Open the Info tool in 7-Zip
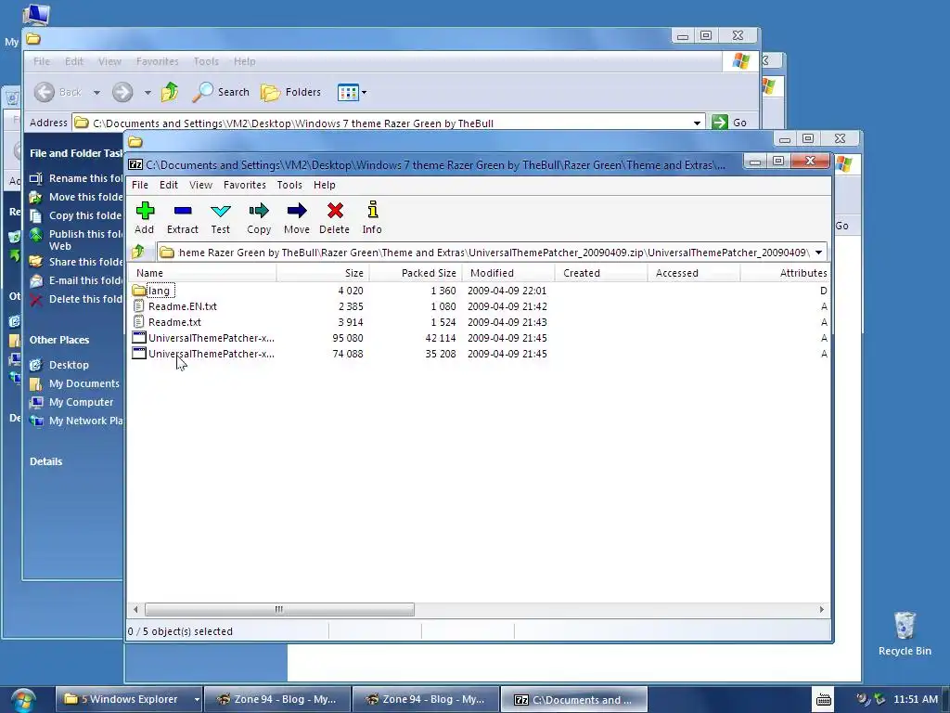 click(x=372, y=217)
